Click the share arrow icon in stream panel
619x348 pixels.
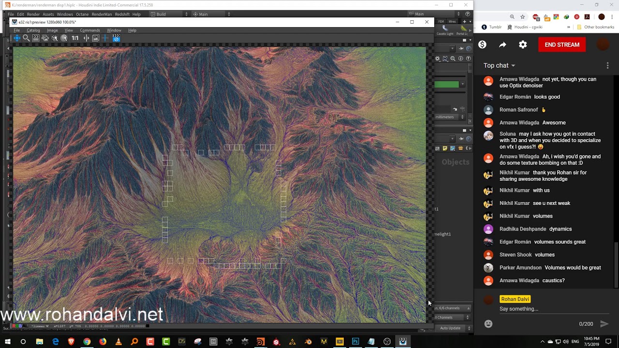click(x=502, y=44)
